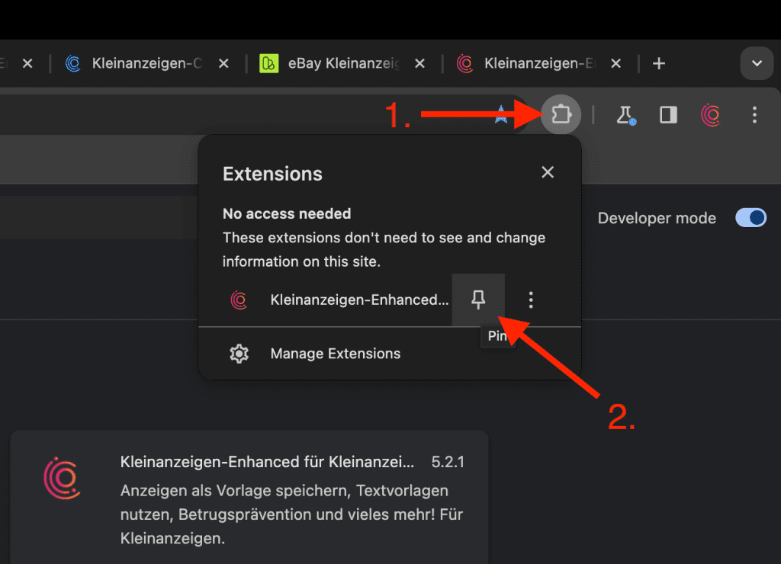Close the Kleinanzeigen-C tab
Screen dimensions: 781x564
click(223, 64)
